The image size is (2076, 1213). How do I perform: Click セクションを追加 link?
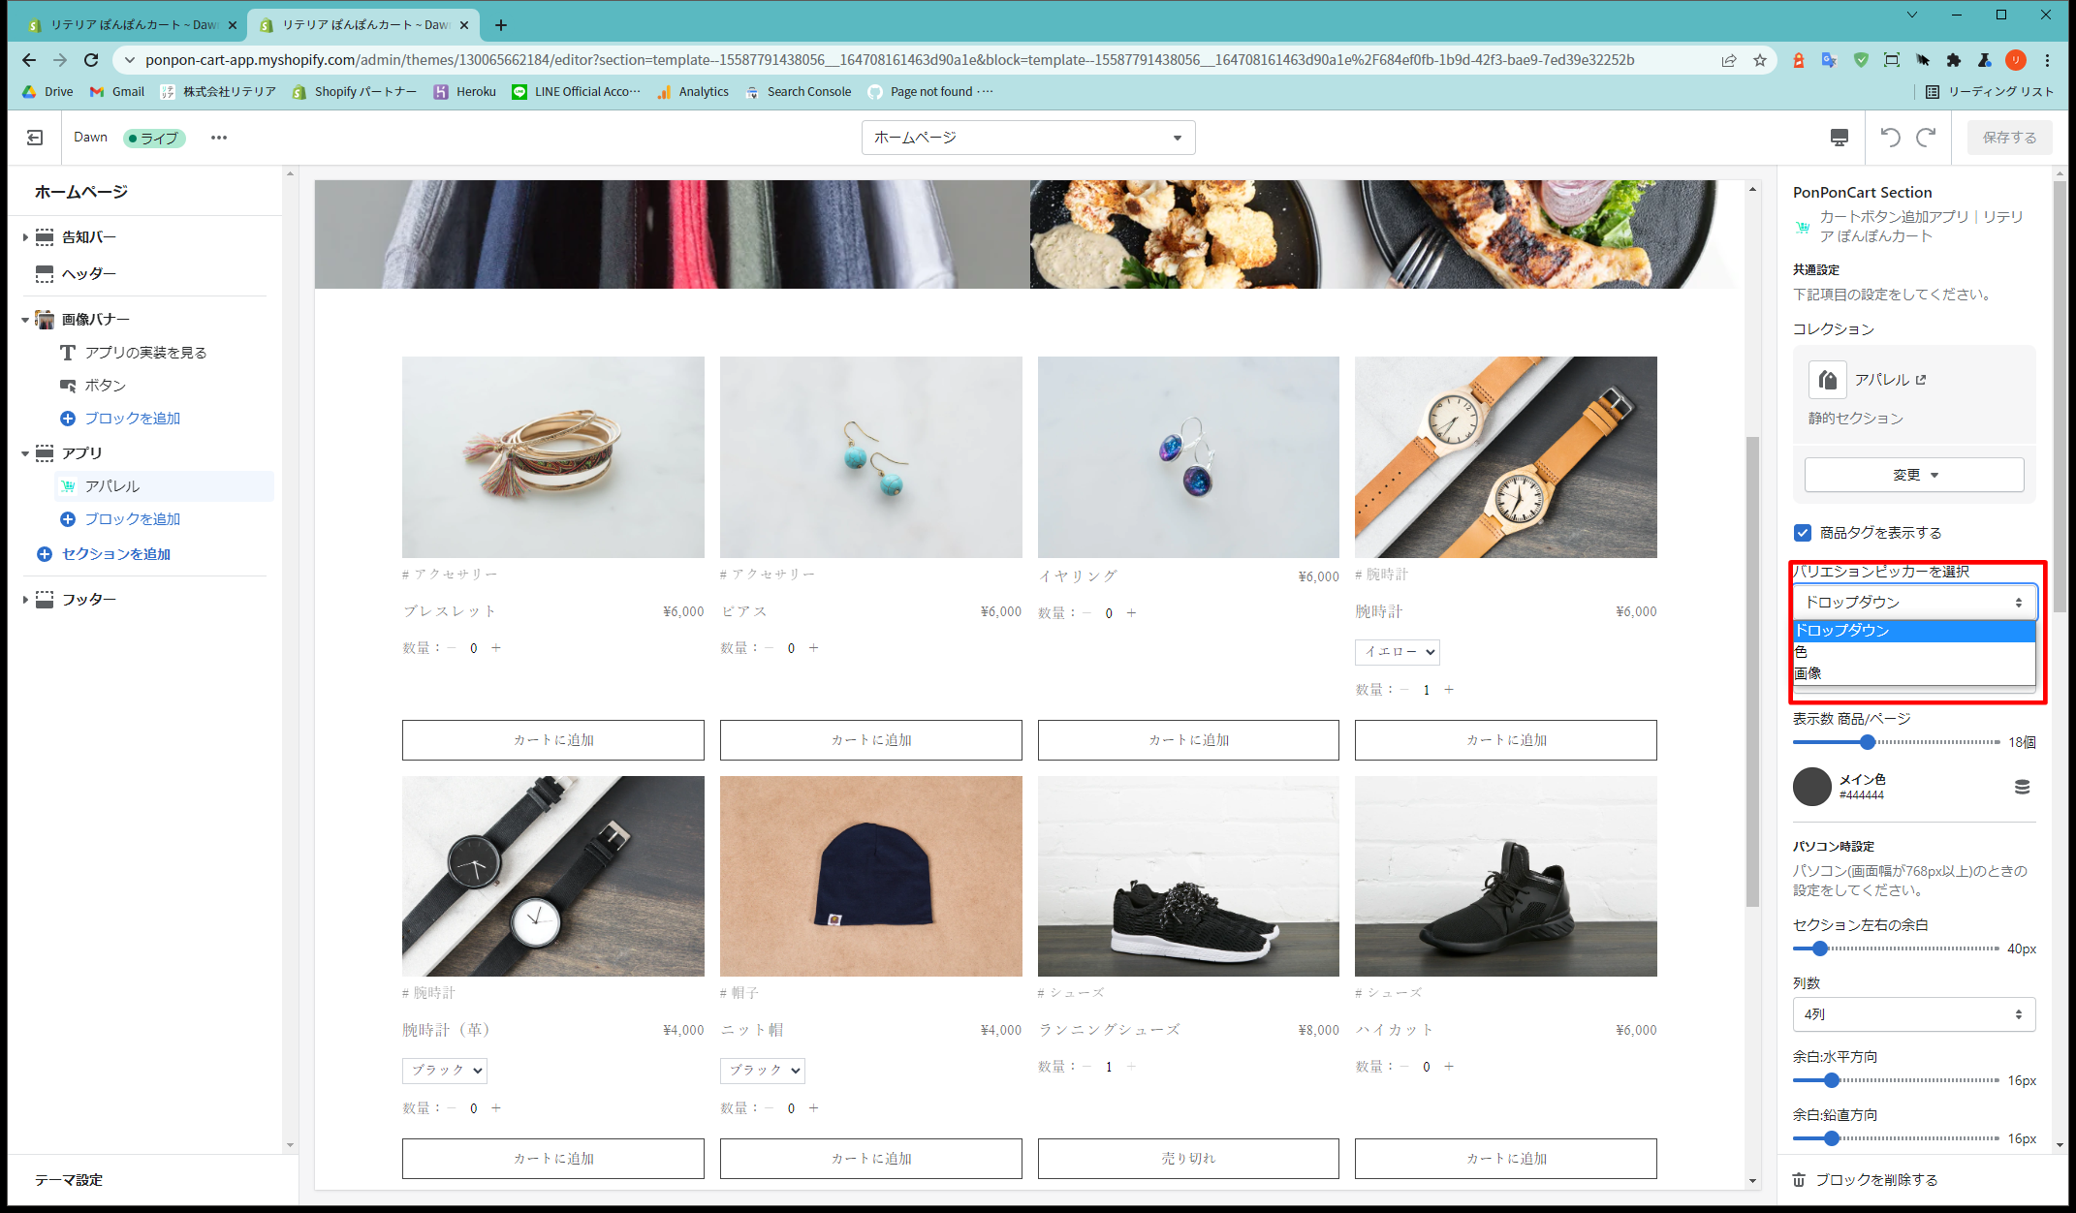115,554
